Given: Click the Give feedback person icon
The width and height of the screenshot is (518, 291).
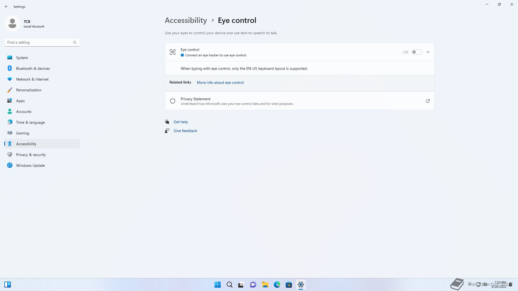Looking at the screenshot, I should point(167,131).
